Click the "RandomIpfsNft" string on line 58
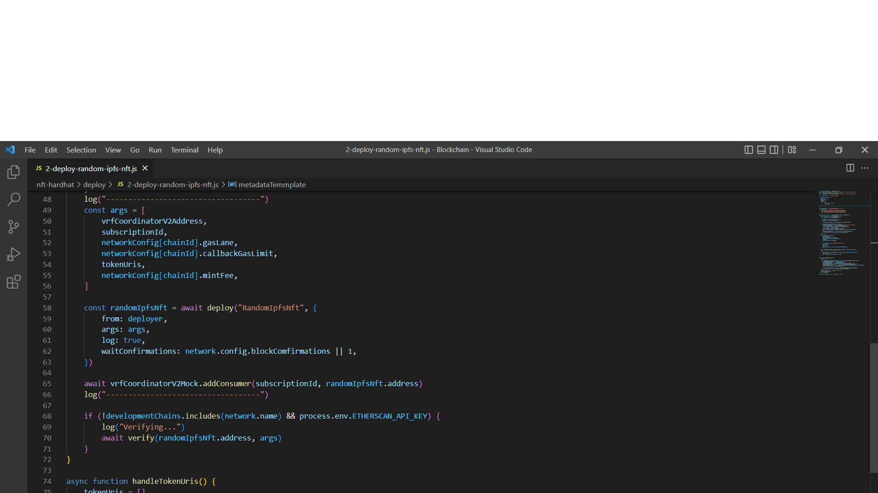 [271, 308]
